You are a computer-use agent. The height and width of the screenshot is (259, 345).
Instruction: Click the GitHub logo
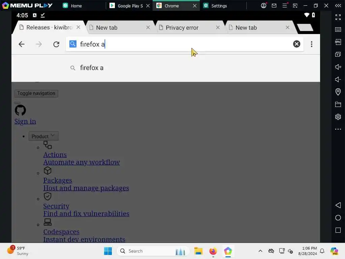coord(20,110)
